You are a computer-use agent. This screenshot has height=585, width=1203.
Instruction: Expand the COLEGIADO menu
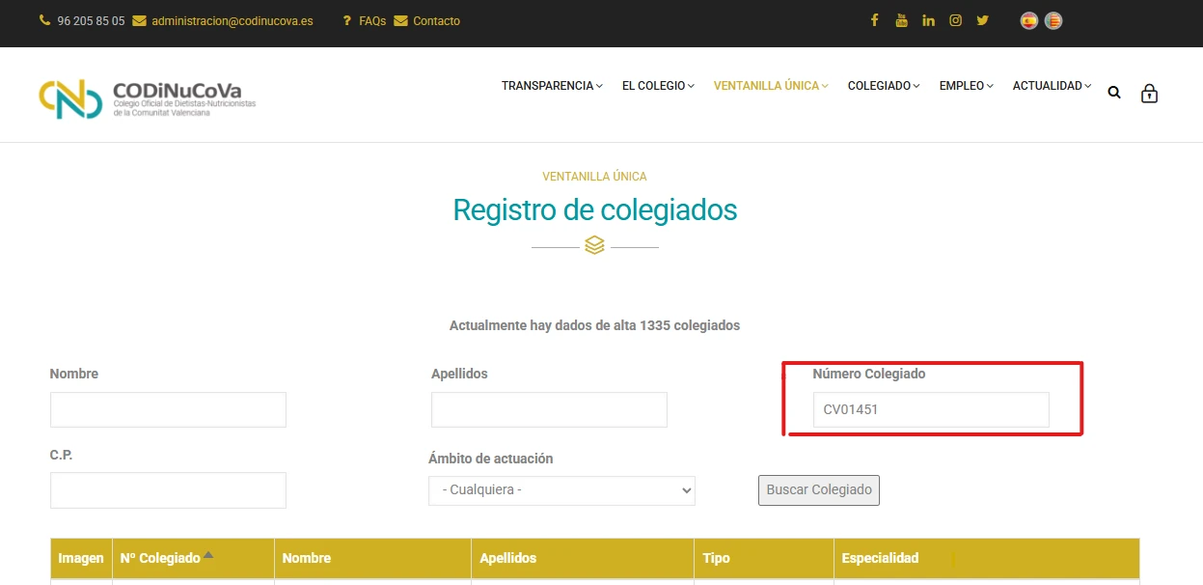click(884, 86)
